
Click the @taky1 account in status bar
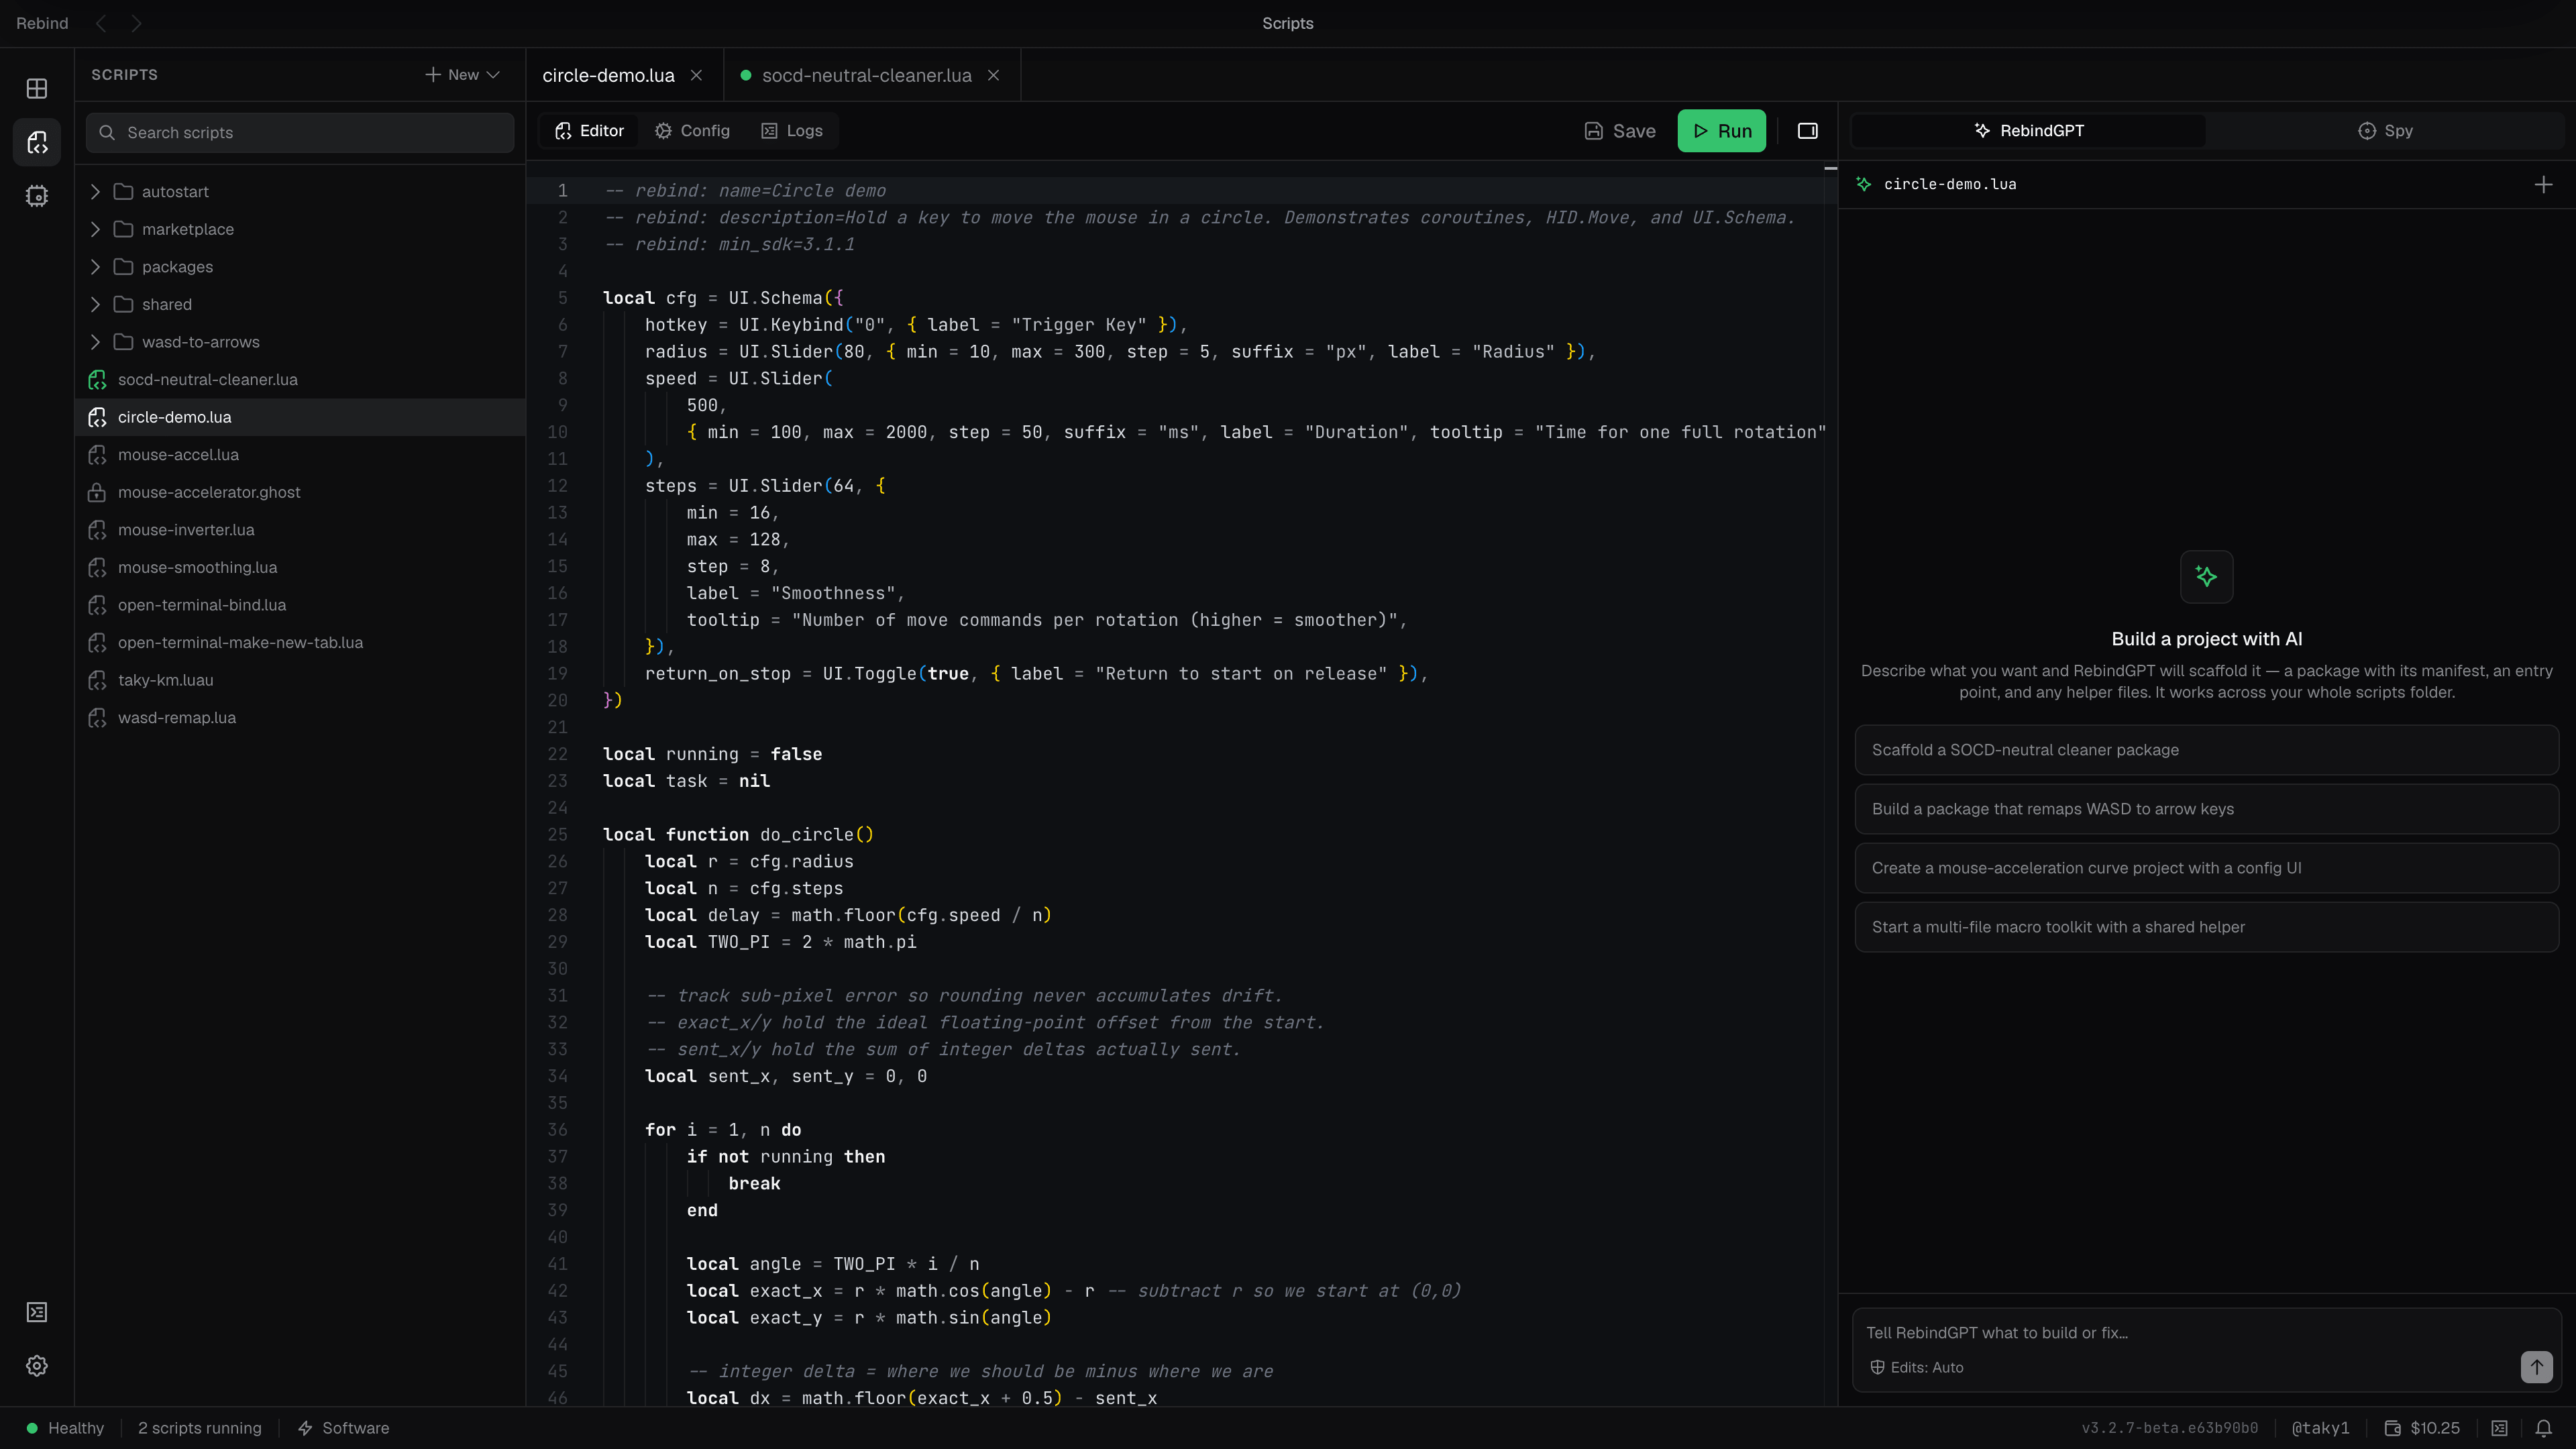pyautogui.click(x=2321, y=1428)
